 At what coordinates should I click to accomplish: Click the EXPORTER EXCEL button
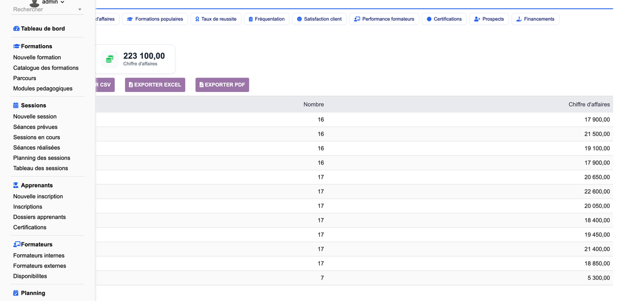click(155, 85)
